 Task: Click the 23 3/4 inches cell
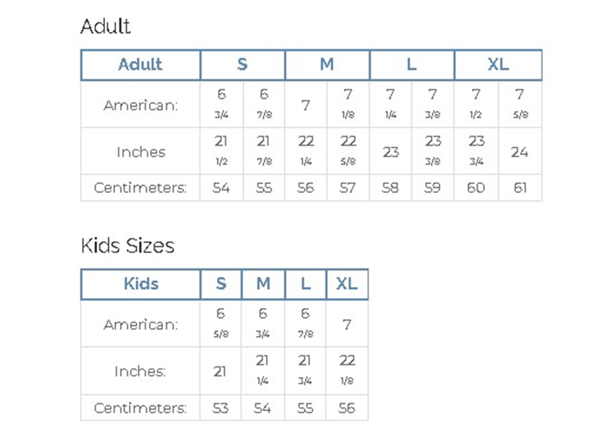(x=476, y=150)
